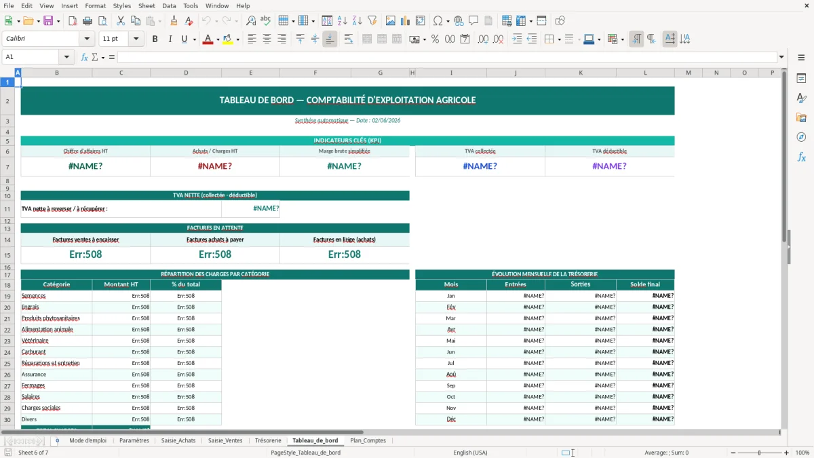This screenshot has width=814, height=458.
Task: Open the Borders dropdown arrow
Action: pos(560,39)
